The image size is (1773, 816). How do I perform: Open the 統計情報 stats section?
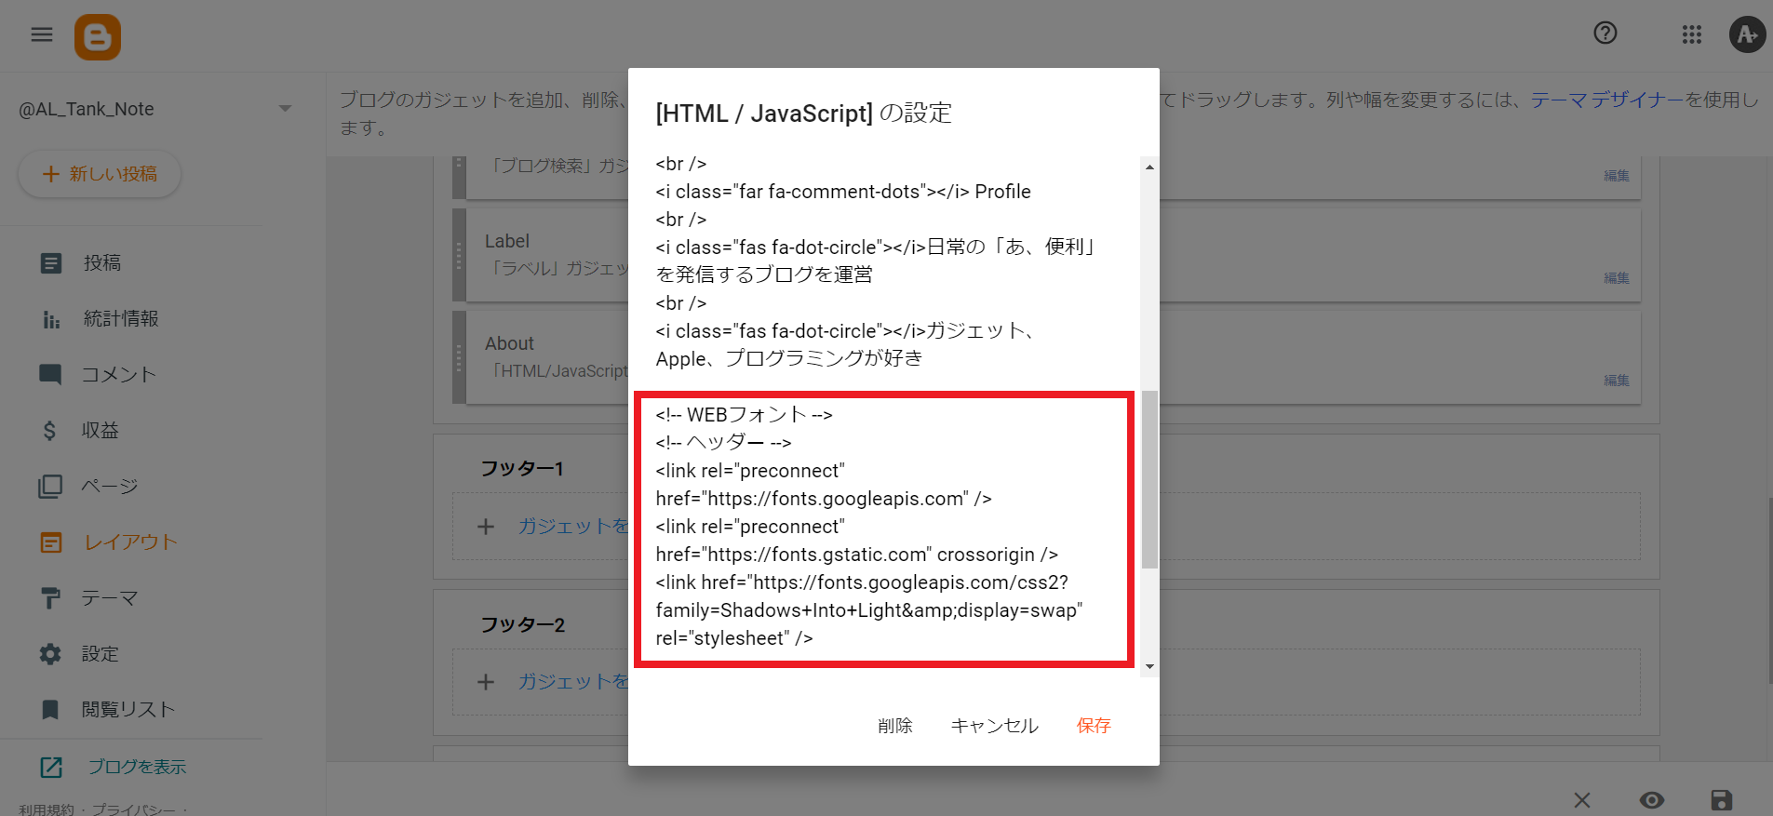121,319
